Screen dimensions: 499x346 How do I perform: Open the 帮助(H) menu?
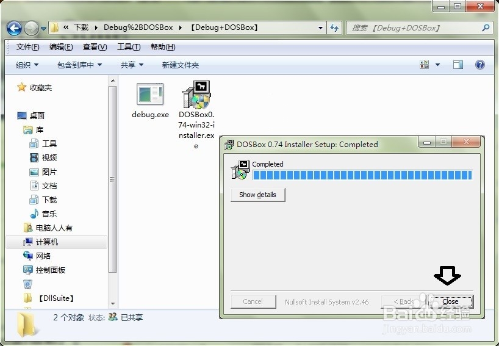click(163, 47)
